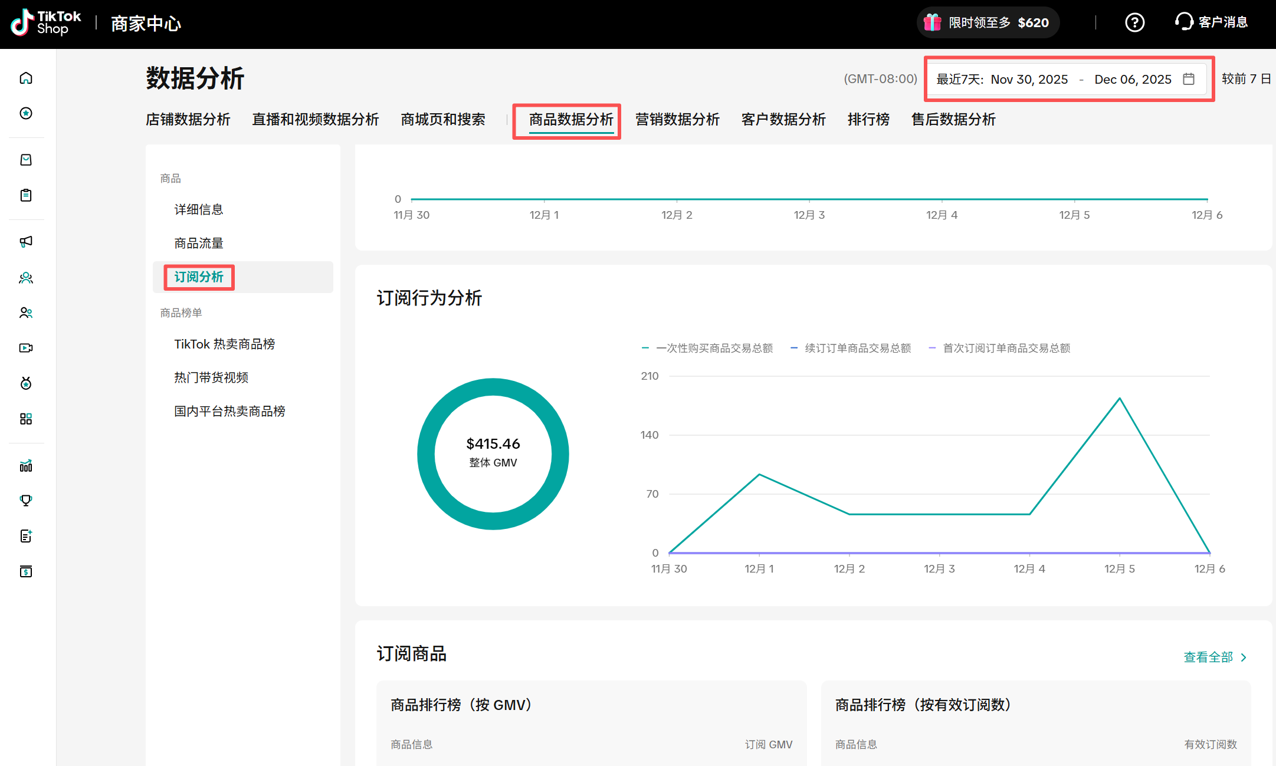Switch to 商城页和搜索 tab

pos(442,120)
